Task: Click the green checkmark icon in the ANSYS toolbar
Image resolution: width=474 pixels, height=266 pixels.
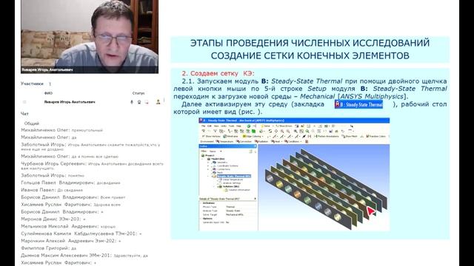Action: pyautogui.click(x=249, y=126)
